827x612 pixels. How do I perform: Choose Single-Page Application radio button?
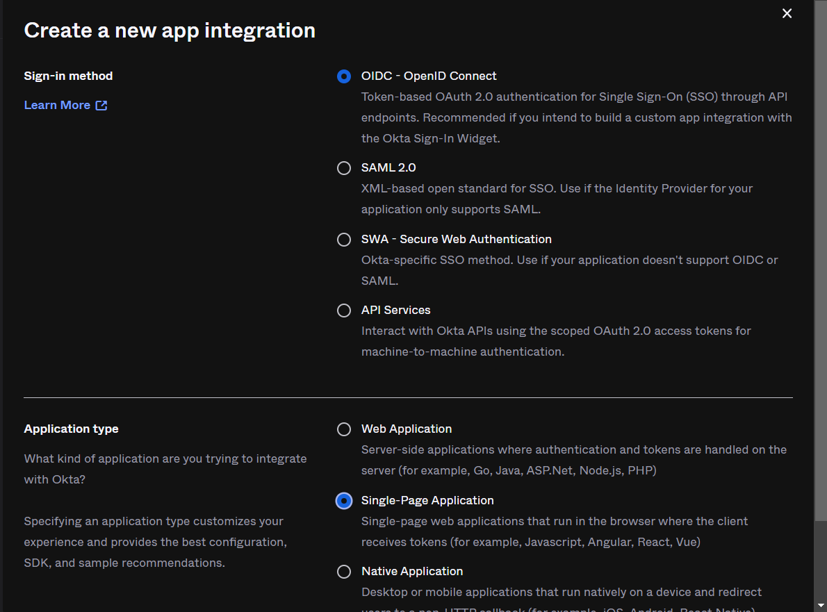[344, 501]
